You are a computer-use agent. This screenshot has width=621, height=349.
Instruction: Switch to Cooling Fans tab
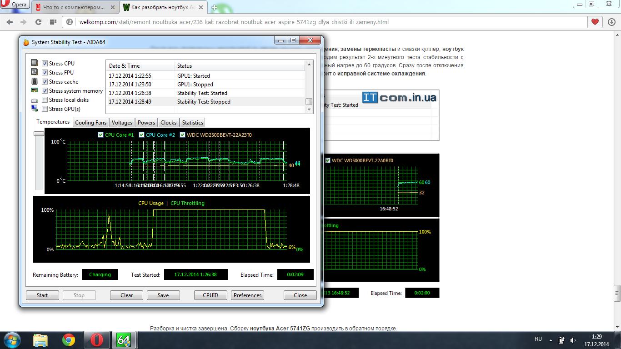(90, 123)
